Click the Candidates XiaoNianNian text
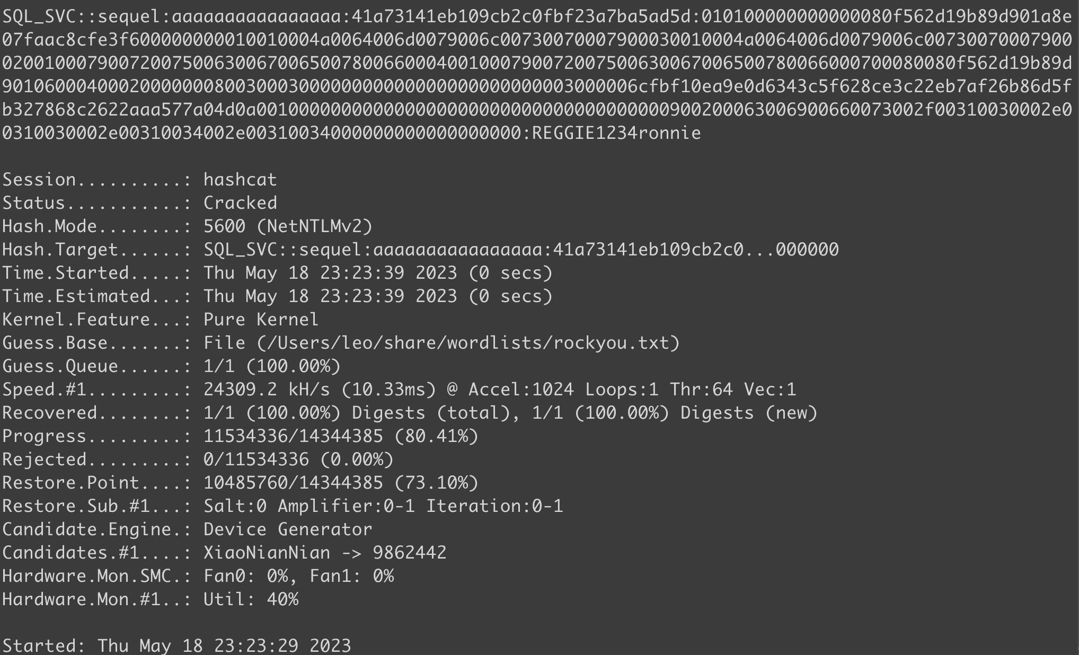 tap(267, 552)
